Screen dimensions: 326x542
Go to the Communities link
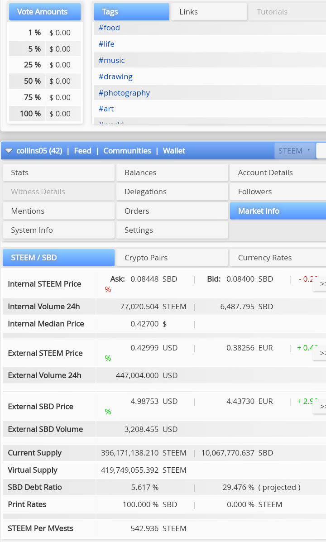[x=127, y=151]
